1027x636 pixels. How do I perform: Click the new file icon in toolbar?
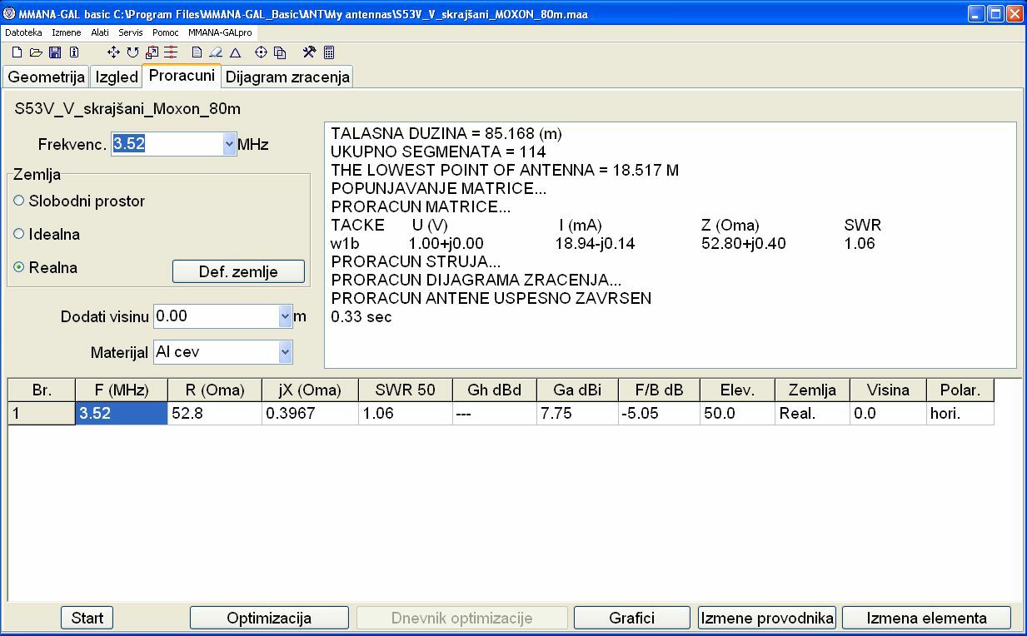pyautogui.click(x=16, y=52)
